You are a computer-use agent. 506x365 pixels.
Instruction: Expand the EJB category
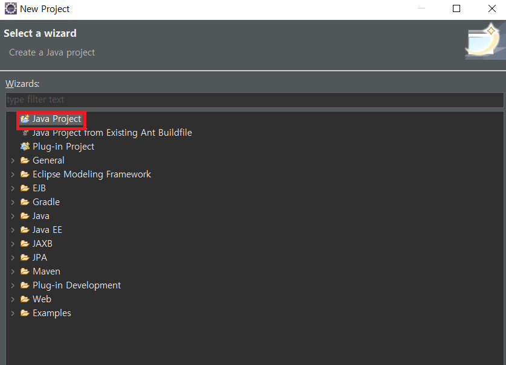[x=13, y=188]
